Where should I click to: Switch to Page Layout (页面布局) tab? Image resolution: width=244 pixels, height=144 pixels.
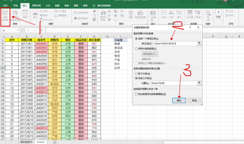36,5
